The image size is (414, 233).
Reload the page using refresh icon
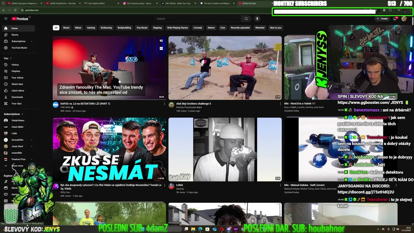pyautogui.click(x=15, y=10)
